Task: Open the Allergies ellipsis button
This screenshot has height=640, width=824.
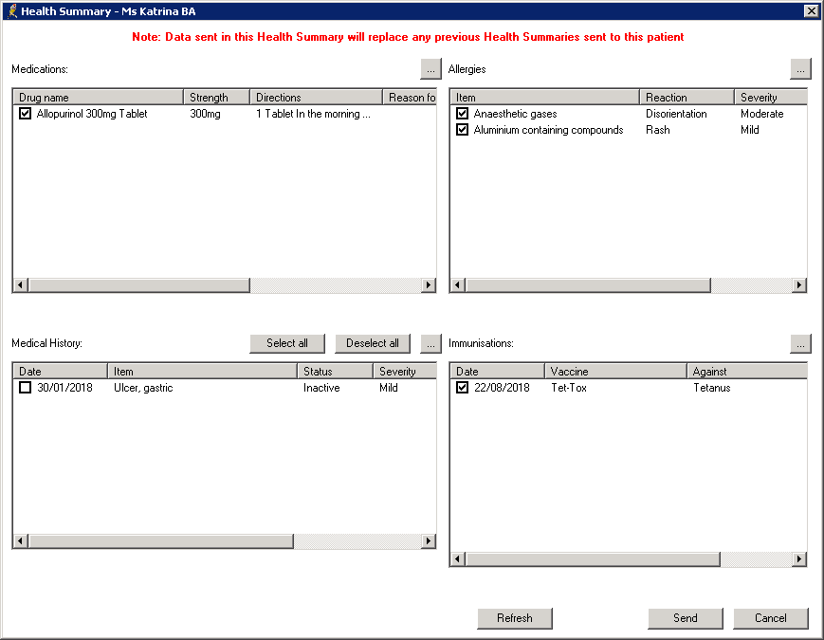Action: pyautogui.click(x=800, y=69)
